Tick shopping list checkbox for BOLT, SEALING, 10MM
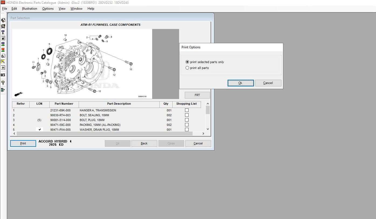 click(x=187, y=115)
